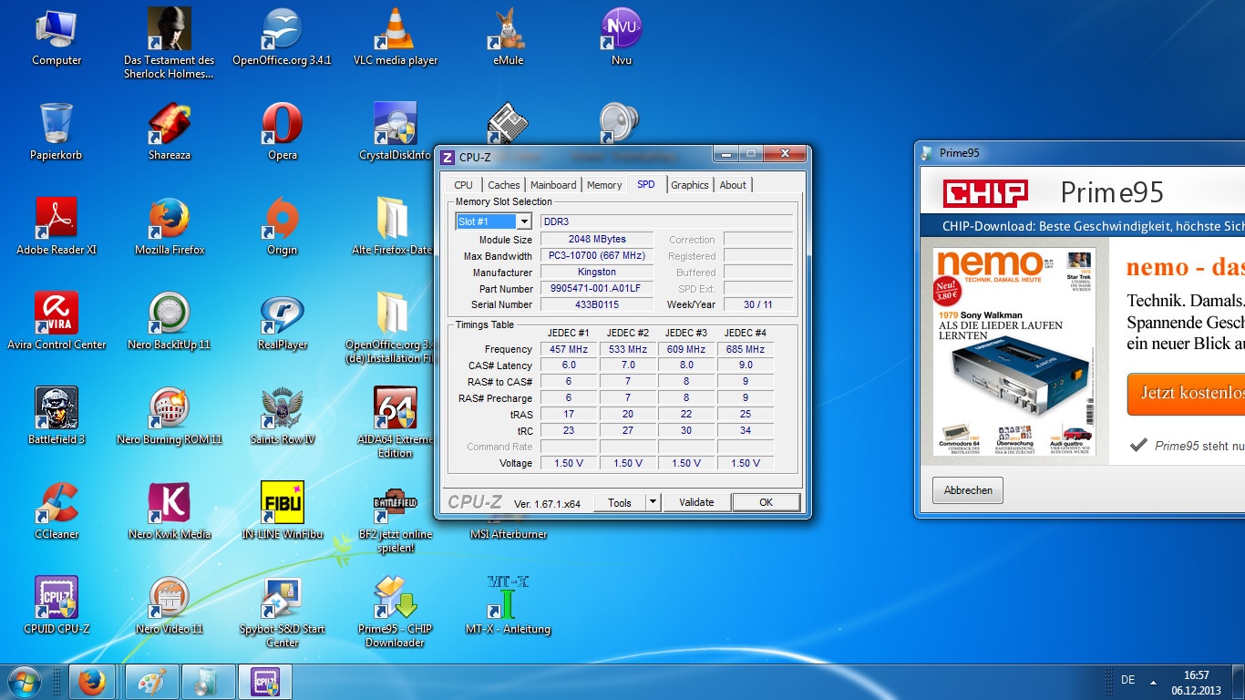1245x700 pixels.
Task: Launch the Battlefield 3 desktop icon
Action: [57, 416]
